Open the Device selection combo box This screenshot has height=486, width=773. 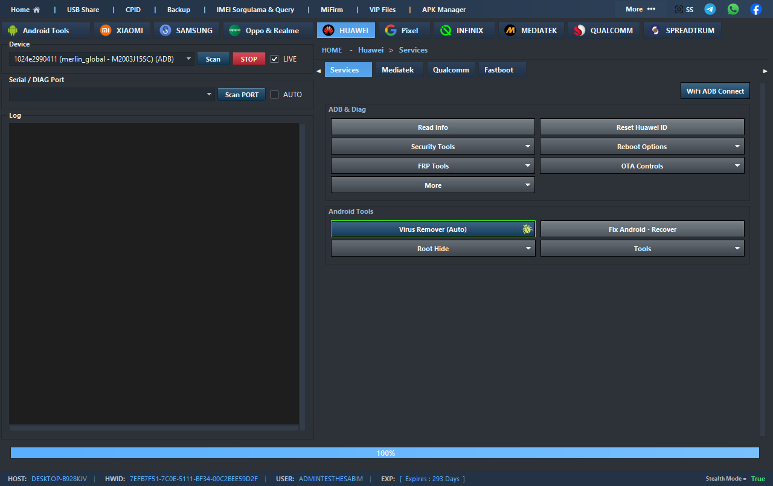tap(188, 59)
